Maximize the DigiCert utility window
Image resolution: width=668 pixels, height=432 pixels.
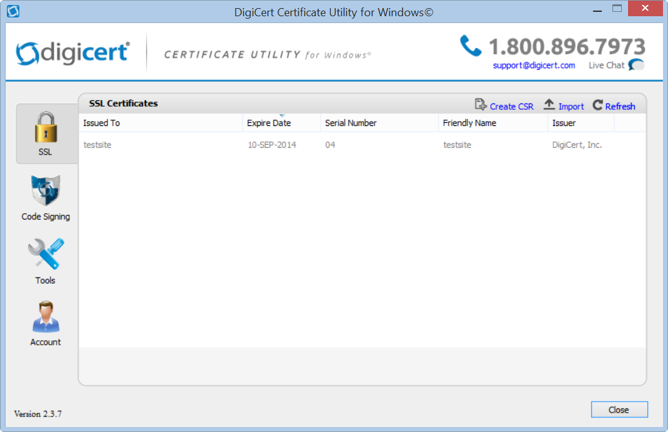click(617, 9)
